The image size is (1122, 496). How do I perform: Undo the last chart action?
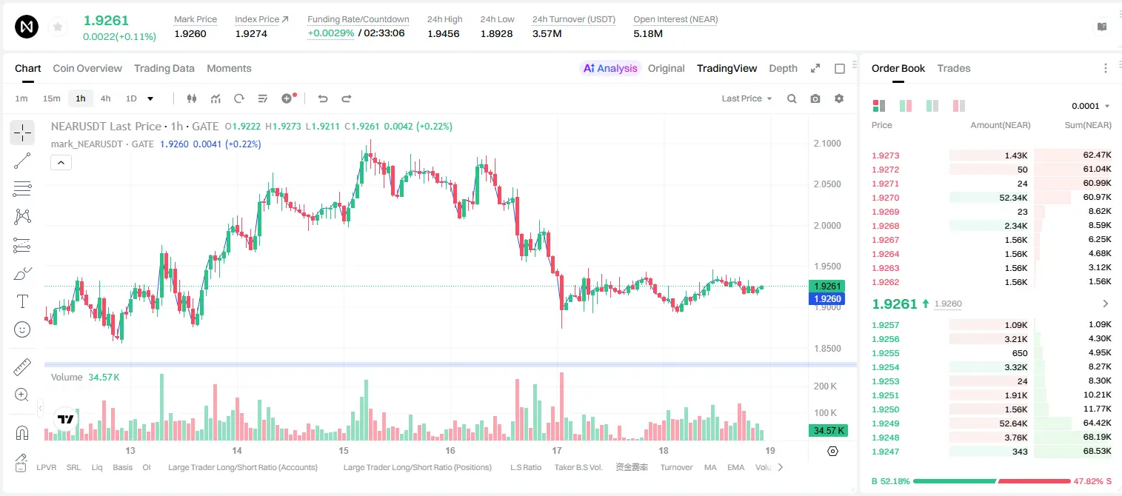point(322,98)
